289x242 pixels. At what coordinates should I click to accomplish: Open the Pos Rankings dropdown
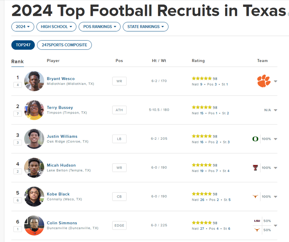point(100,27)
